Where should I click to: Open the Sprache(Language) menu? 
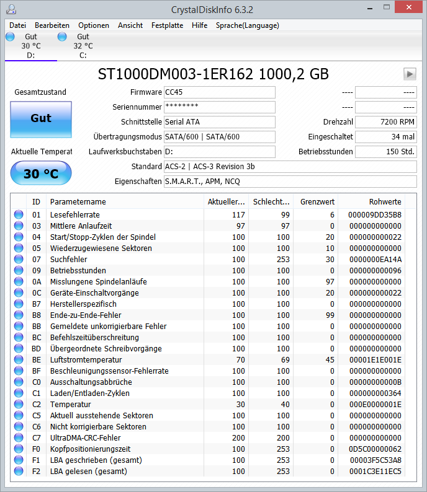(247, 25)
